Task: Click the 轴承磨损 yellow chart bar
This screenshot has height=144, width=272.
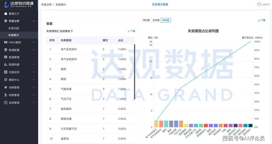Action: 186,126
